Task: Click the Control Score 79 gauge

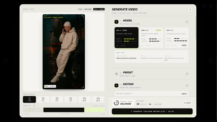Action: 116,103
